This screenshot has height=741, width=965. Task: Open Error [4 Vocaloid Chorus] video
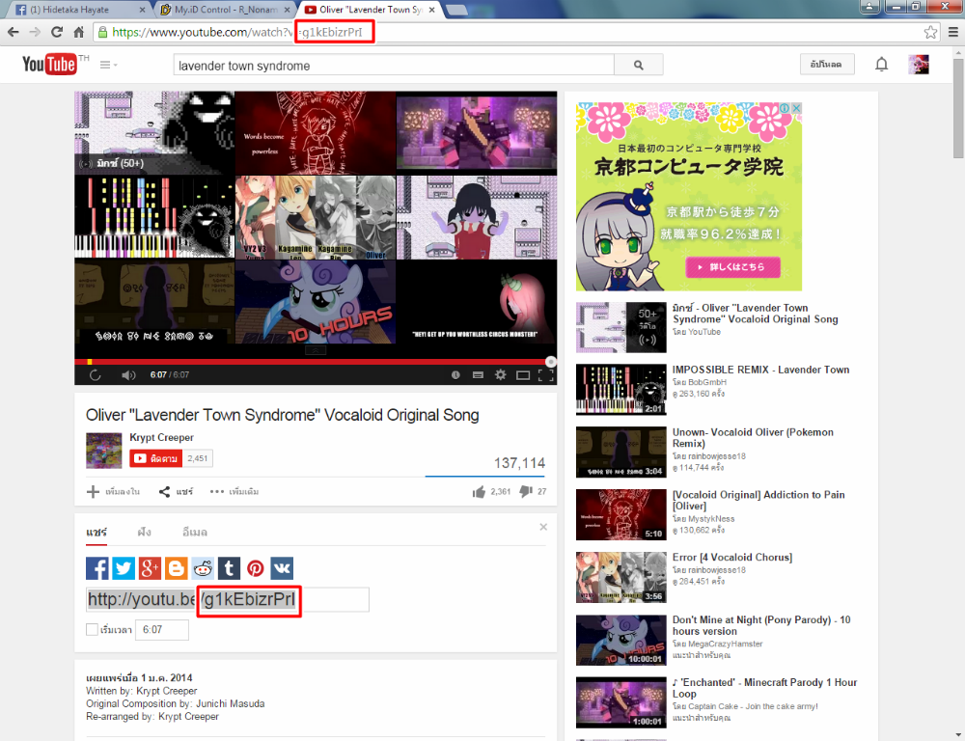731,558
